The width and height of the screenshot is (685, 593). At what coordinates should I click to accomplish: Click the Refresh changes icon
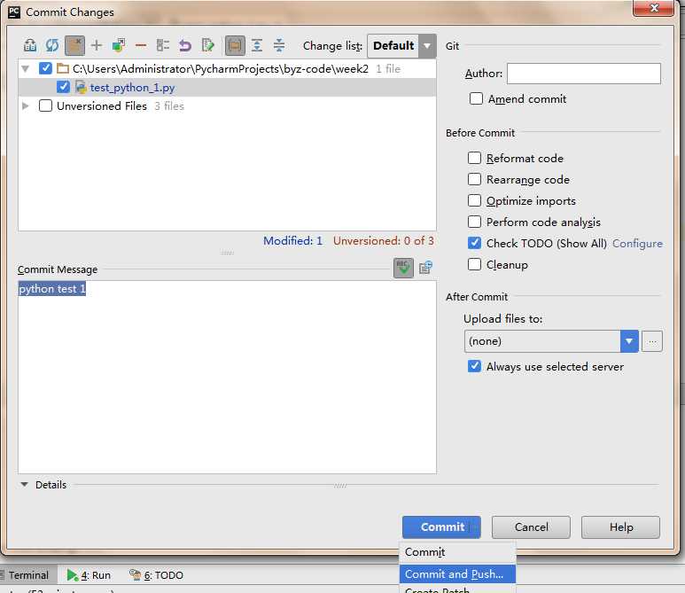52,45
